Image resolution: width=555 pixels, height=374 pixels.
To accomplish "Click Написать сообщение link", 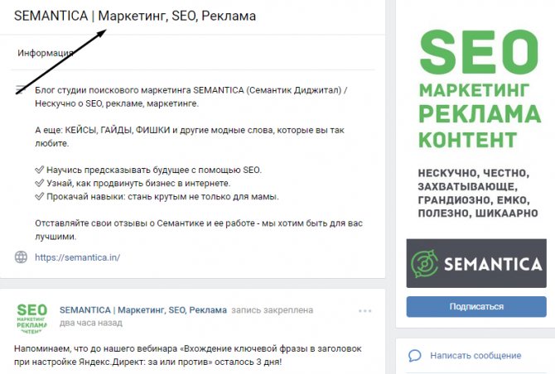I will (x=475, y=355).
